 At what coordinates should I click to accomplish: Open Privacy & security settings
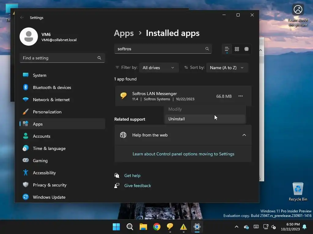pyautogui.click(x=62, y=185)
